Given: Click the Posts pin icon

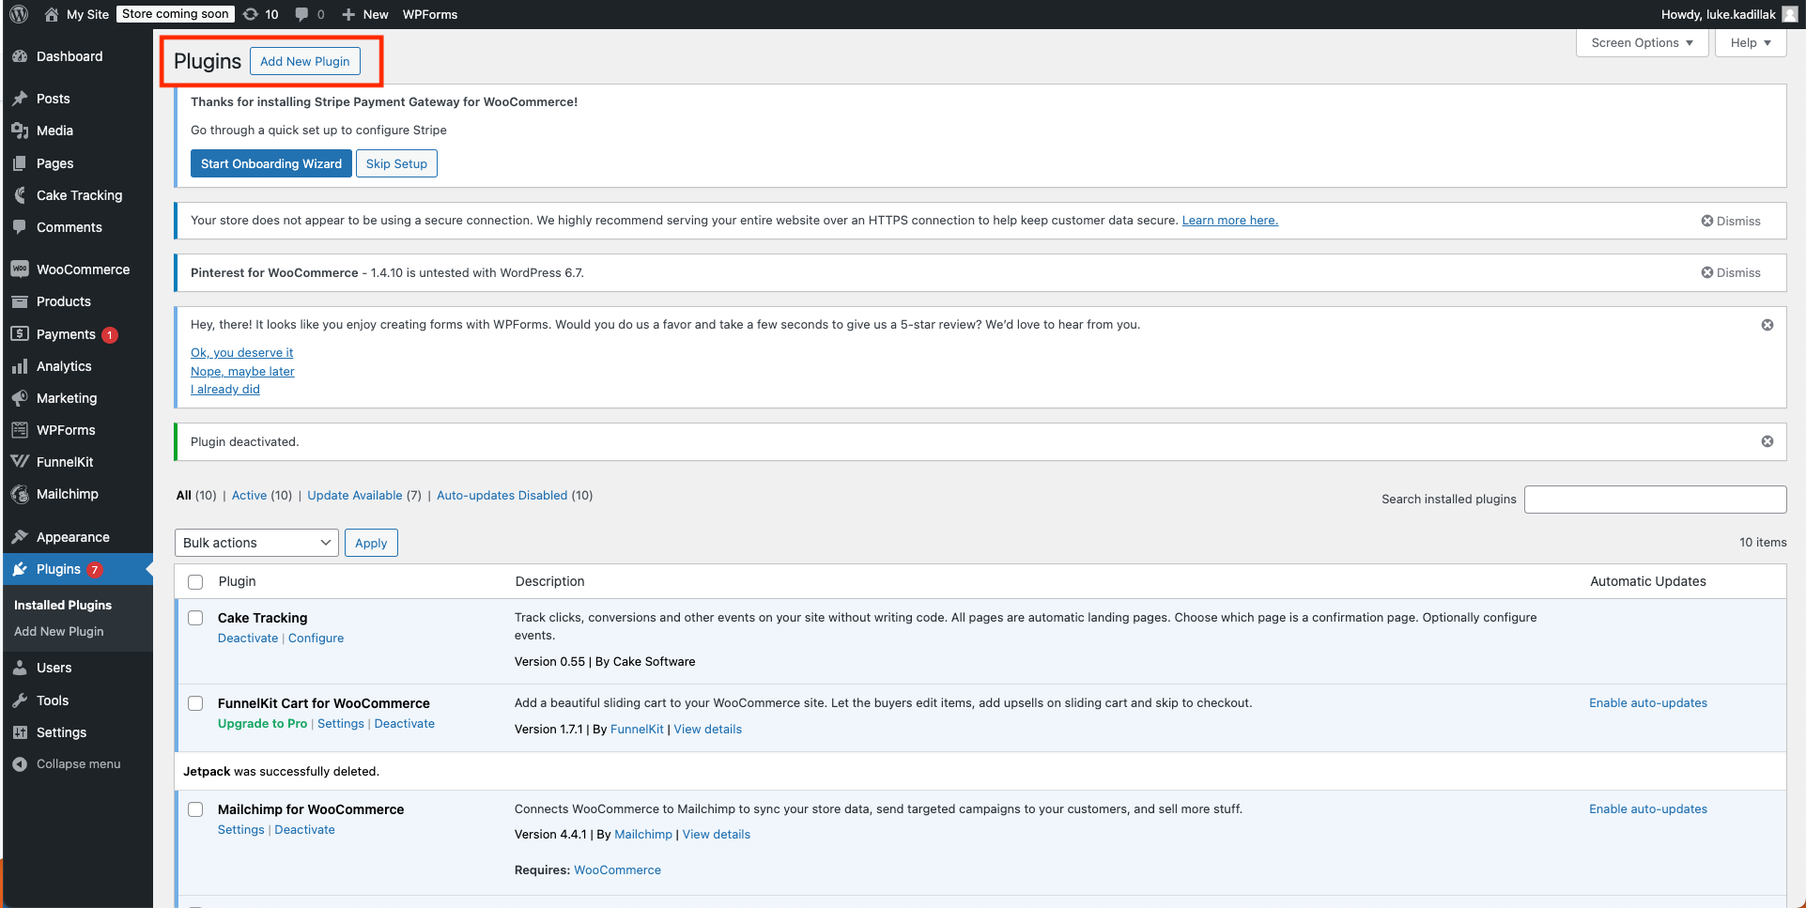Looking at the screenshot, I should 20,99.
